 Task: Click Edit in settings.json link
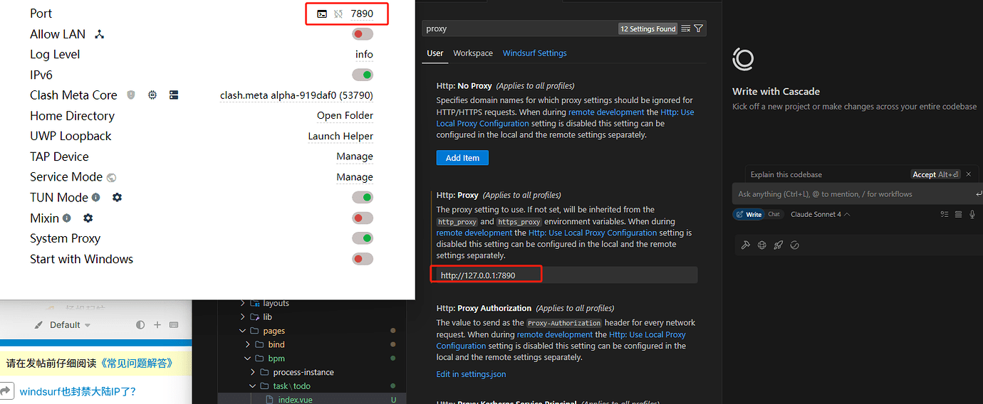pyautogui.click(x=472, y=374)
